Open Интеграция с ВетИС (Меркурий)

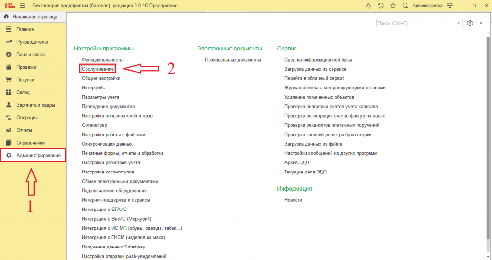116,219
